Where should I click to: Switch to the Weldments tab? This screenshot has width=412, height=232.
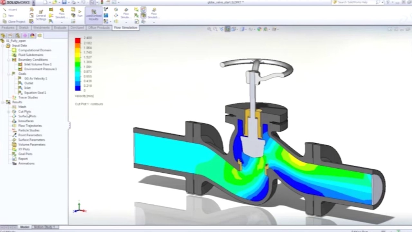coord(41,28)
